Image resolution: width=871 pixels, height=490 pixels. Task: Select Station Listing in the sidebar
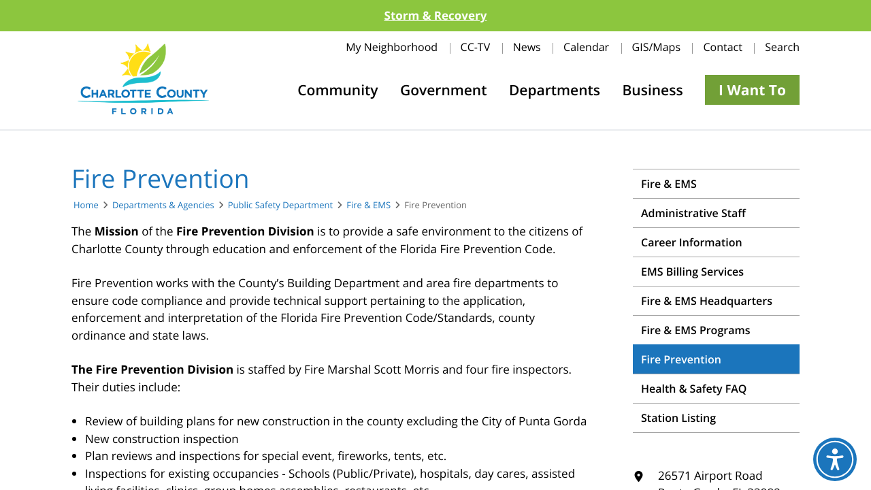[716, 418]
